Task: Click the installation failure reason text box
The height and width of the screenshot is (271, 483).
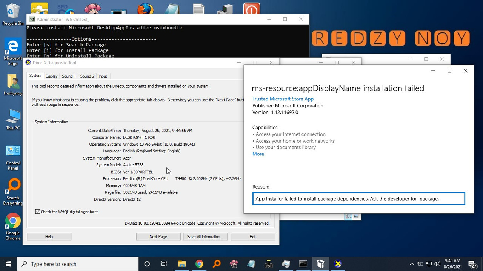Action: pyautogui.click(x=358, y=198)
